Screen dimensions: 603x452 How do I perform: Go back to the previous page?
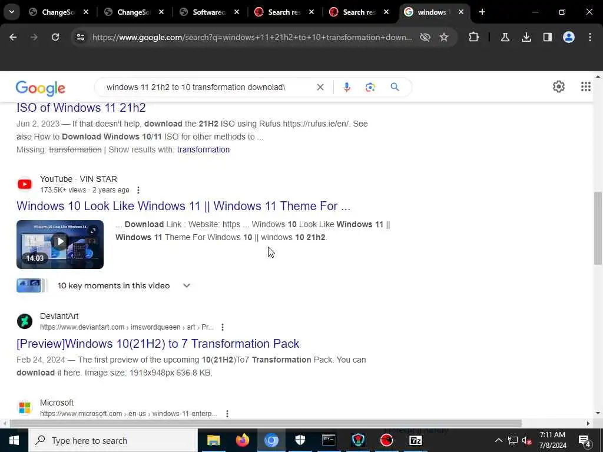click(x=13, y=37)
